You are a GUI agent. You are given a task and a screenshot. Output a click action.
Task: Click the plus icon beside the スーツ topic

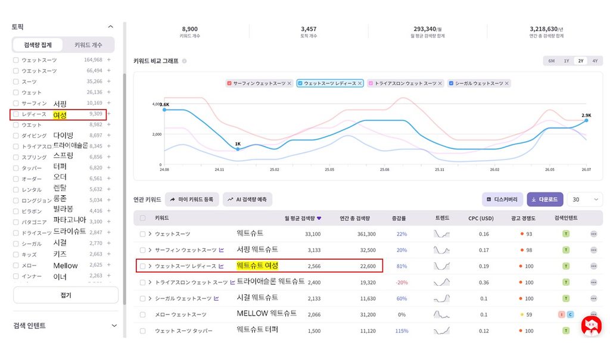pos(109,81)
